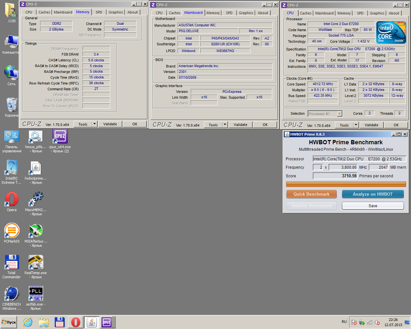Click the Frequency field showing 3,800.86
Viewport: 411px width, 329px height.
343,167
